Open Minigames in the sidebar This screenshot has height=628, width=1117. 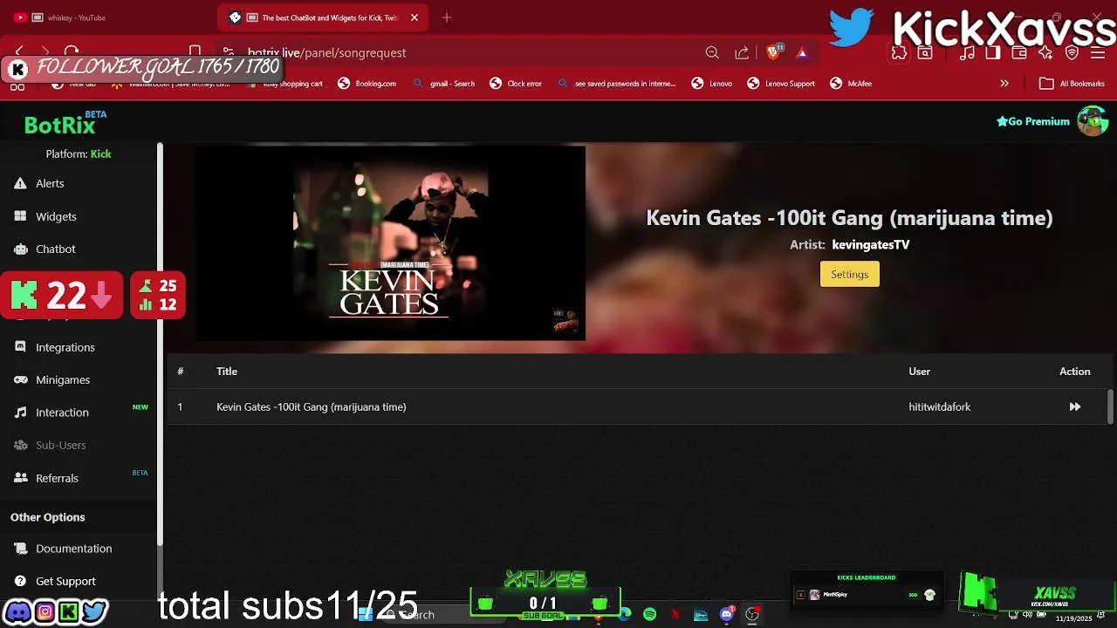[62, 379]
